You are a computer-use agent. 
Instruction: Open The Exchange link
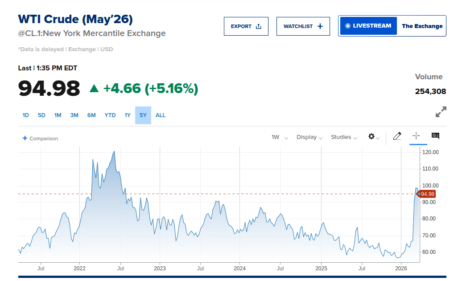tap(422, 26)
